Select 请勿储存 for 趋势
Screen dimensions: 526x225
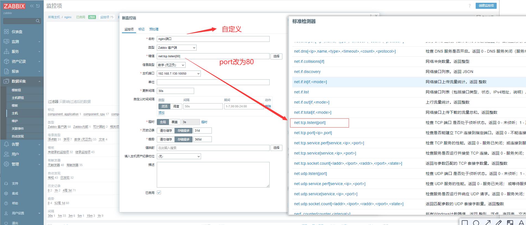click(x=166, y=139)
